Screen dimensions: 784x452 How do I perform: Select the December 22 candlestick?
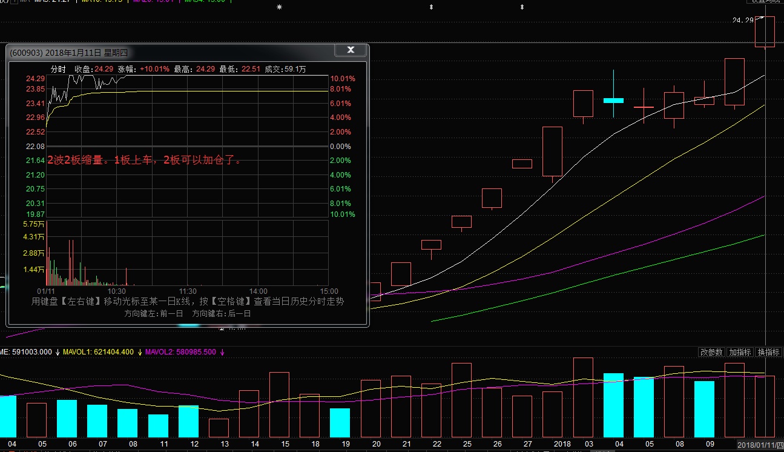(431, 245)
